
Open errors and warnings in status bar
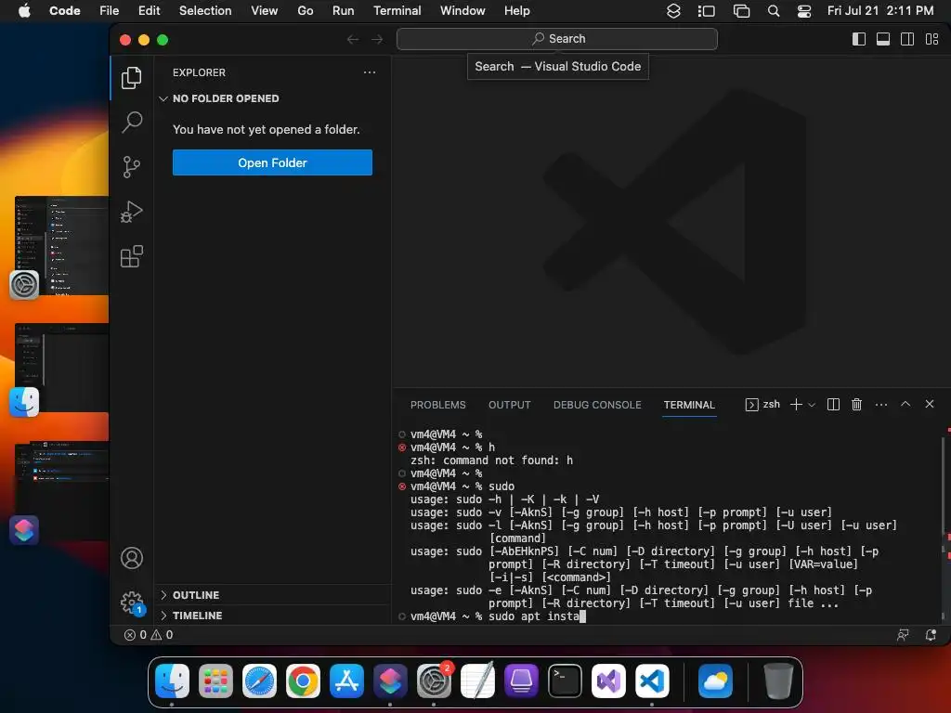(x=149, y=635)
